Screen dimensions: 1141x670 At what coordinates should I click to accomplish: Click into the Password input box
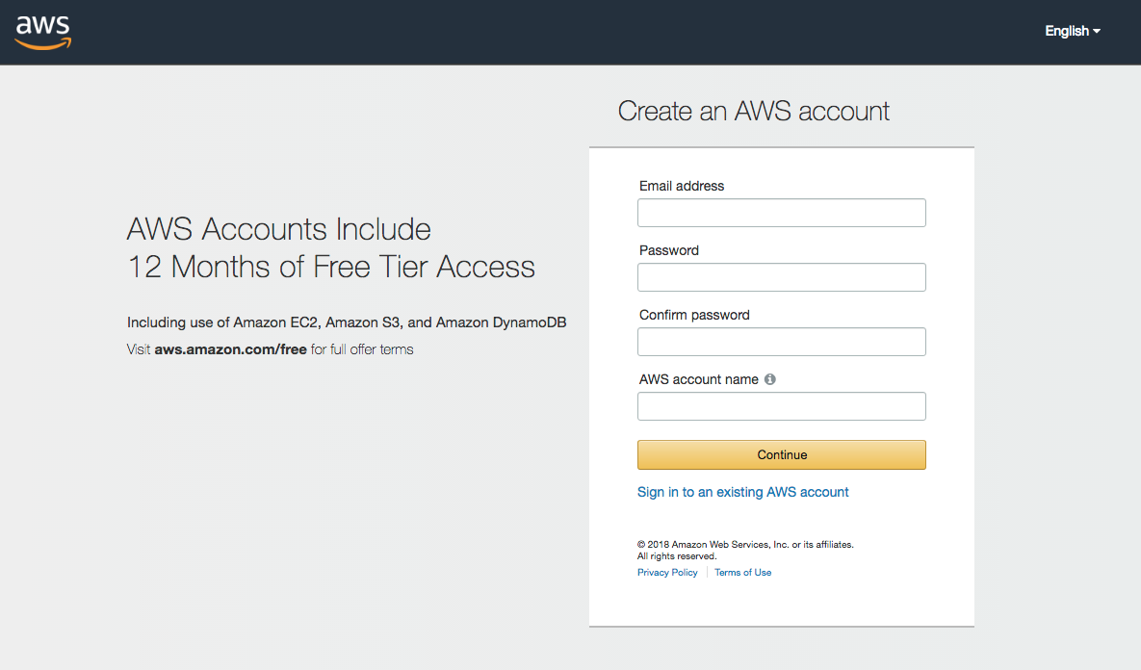782,277
